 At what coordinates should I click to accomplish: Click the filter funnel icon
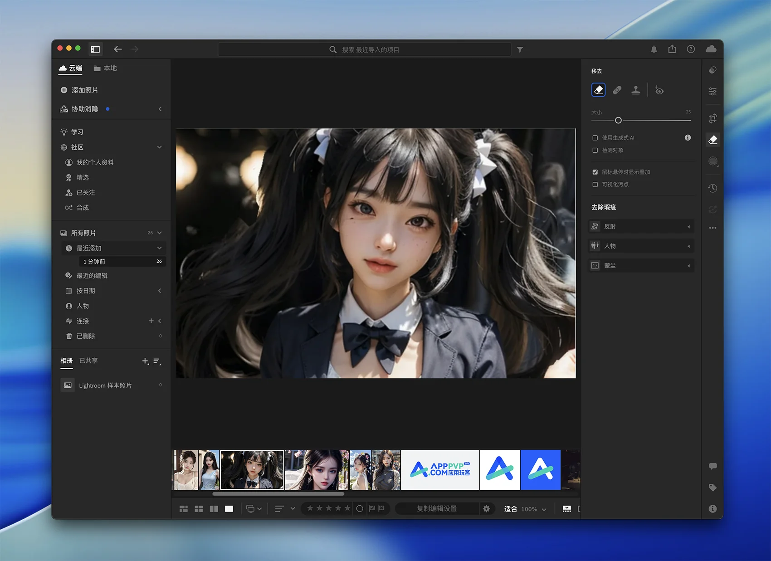click(520, 49)
